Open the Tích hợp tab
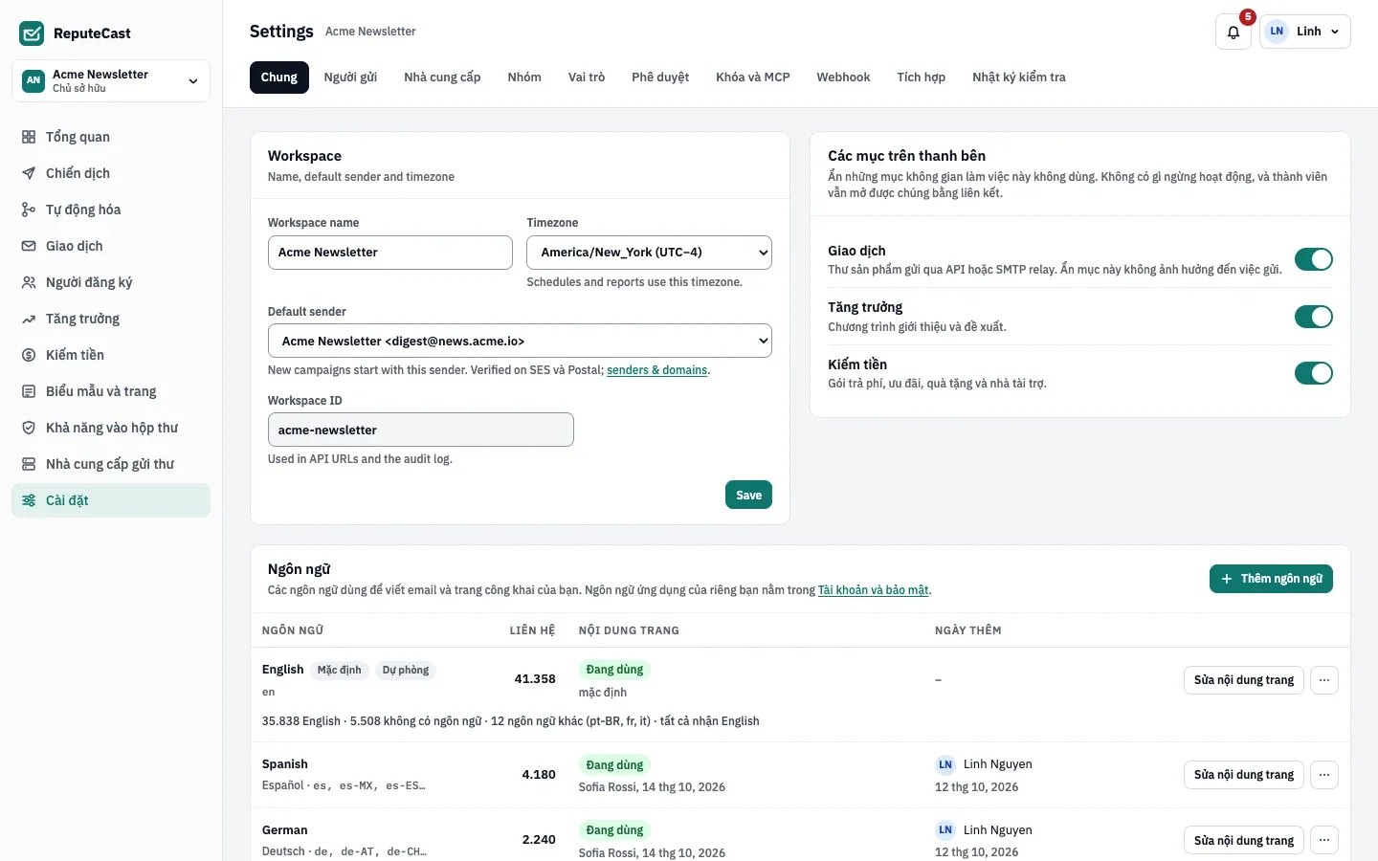The image size is (1378, 861). pyautogui.click(x=921, y=77)
